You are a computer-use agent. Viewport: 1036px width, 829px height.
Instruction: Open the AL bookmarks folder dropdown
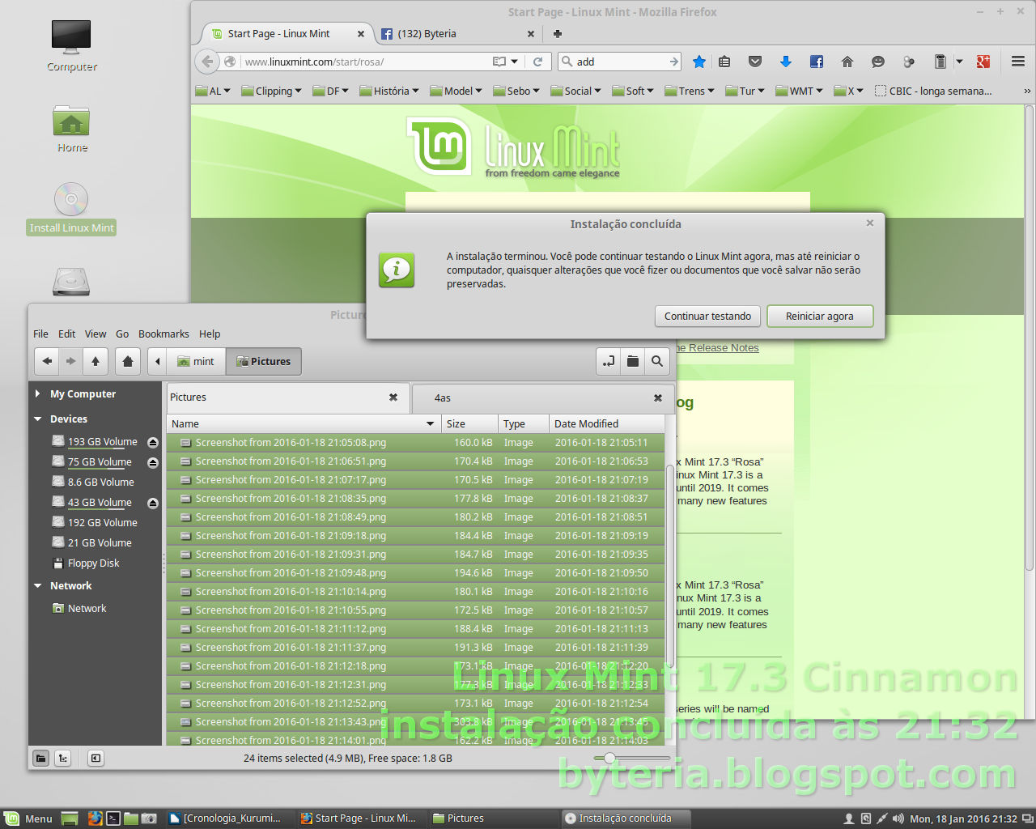(212, 91)
